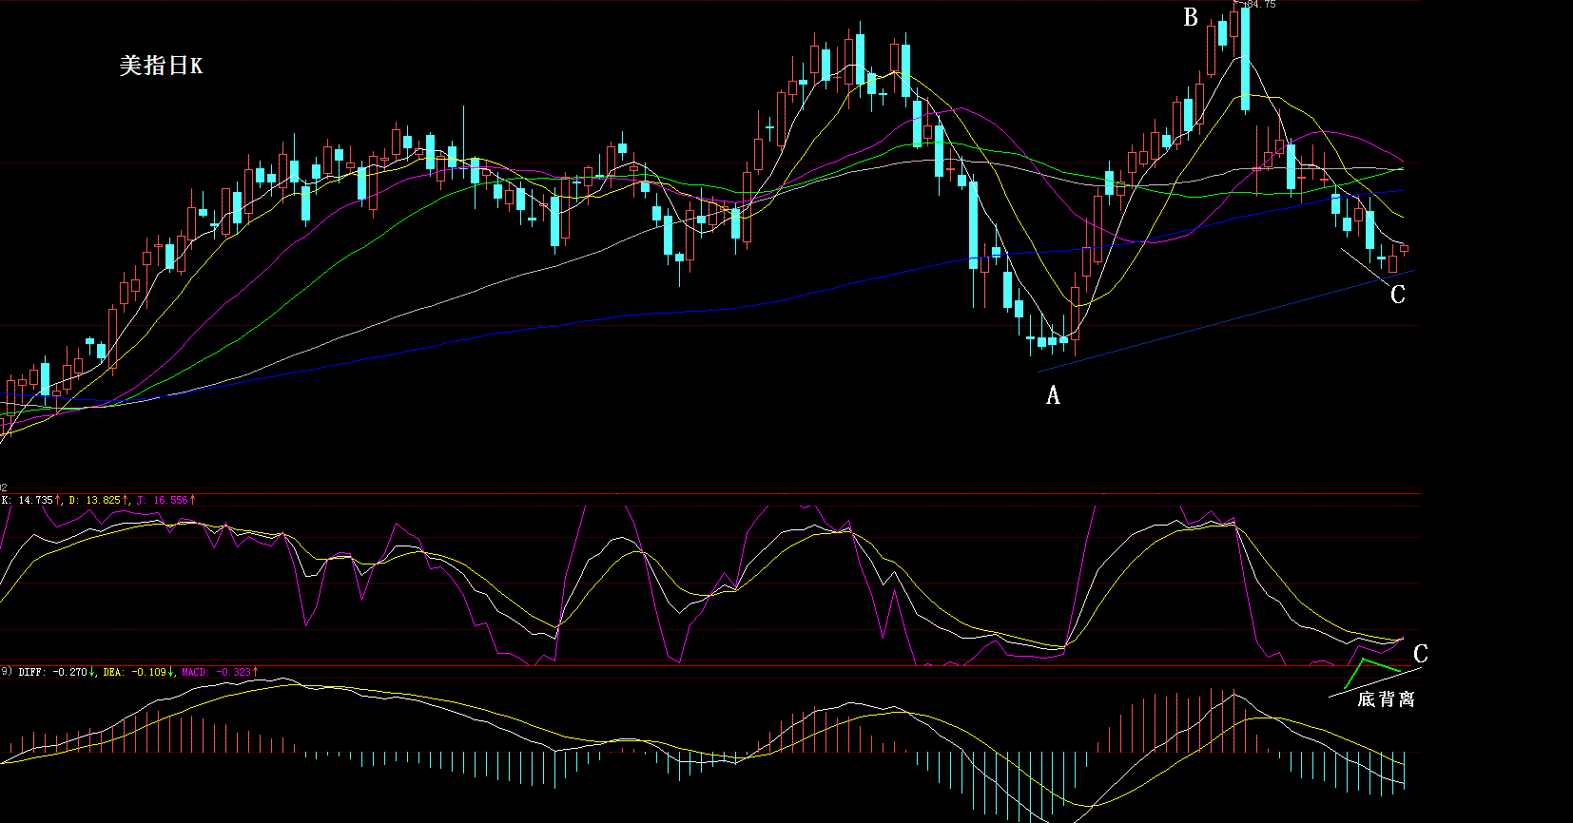Click the red up arrow after MACD value

pos(255,672)
